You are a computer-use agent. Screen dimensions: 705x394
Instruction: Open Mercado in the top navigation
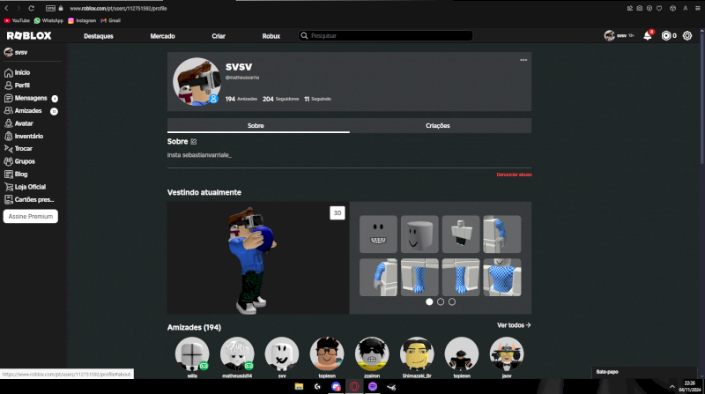(162, 36)
